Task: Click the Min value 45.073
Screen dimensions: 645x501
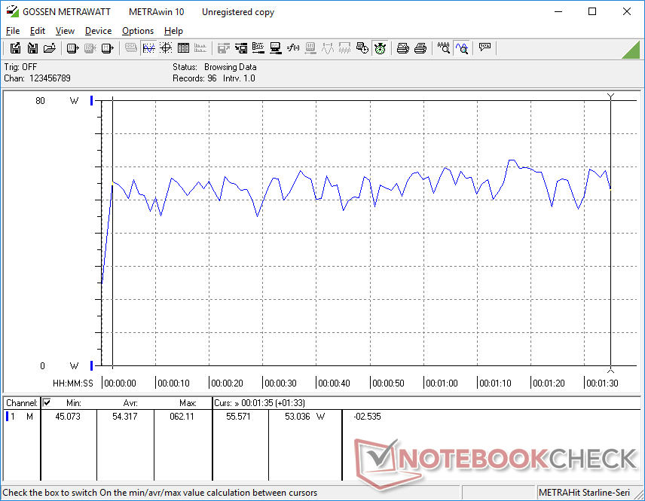Action: tap(68, 417)
